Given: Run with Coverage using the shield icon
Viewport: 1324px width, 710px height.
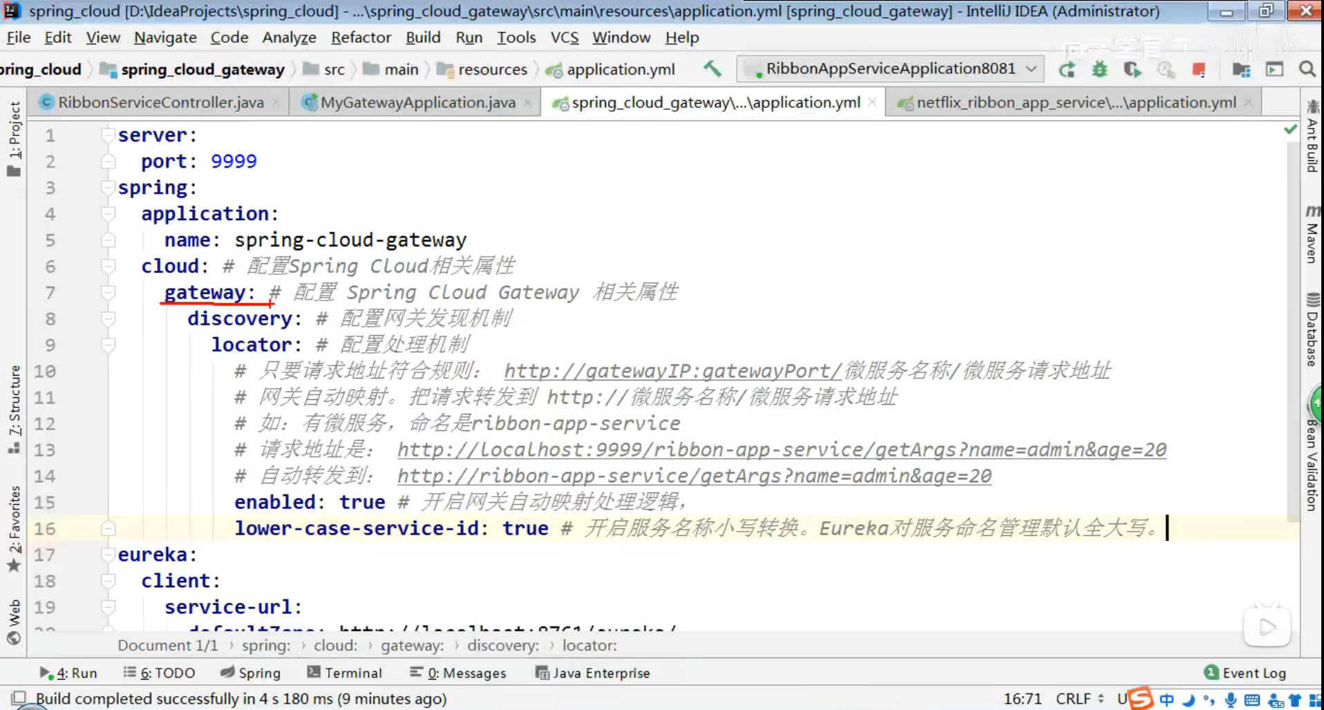Looking at the screenshot, I should tap(1132, 69).
